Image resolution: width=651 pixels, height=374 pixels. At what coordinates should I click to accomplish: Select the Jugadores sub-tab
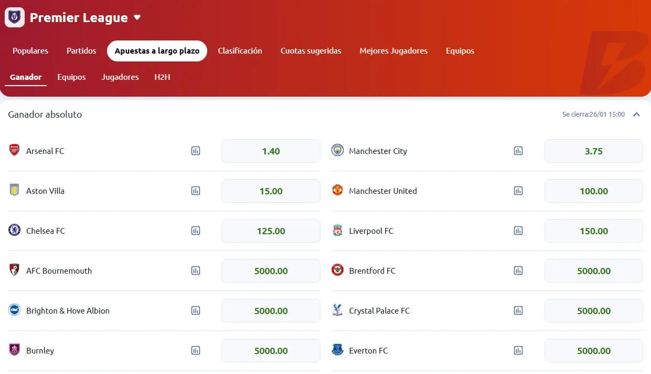pos(120,77)
